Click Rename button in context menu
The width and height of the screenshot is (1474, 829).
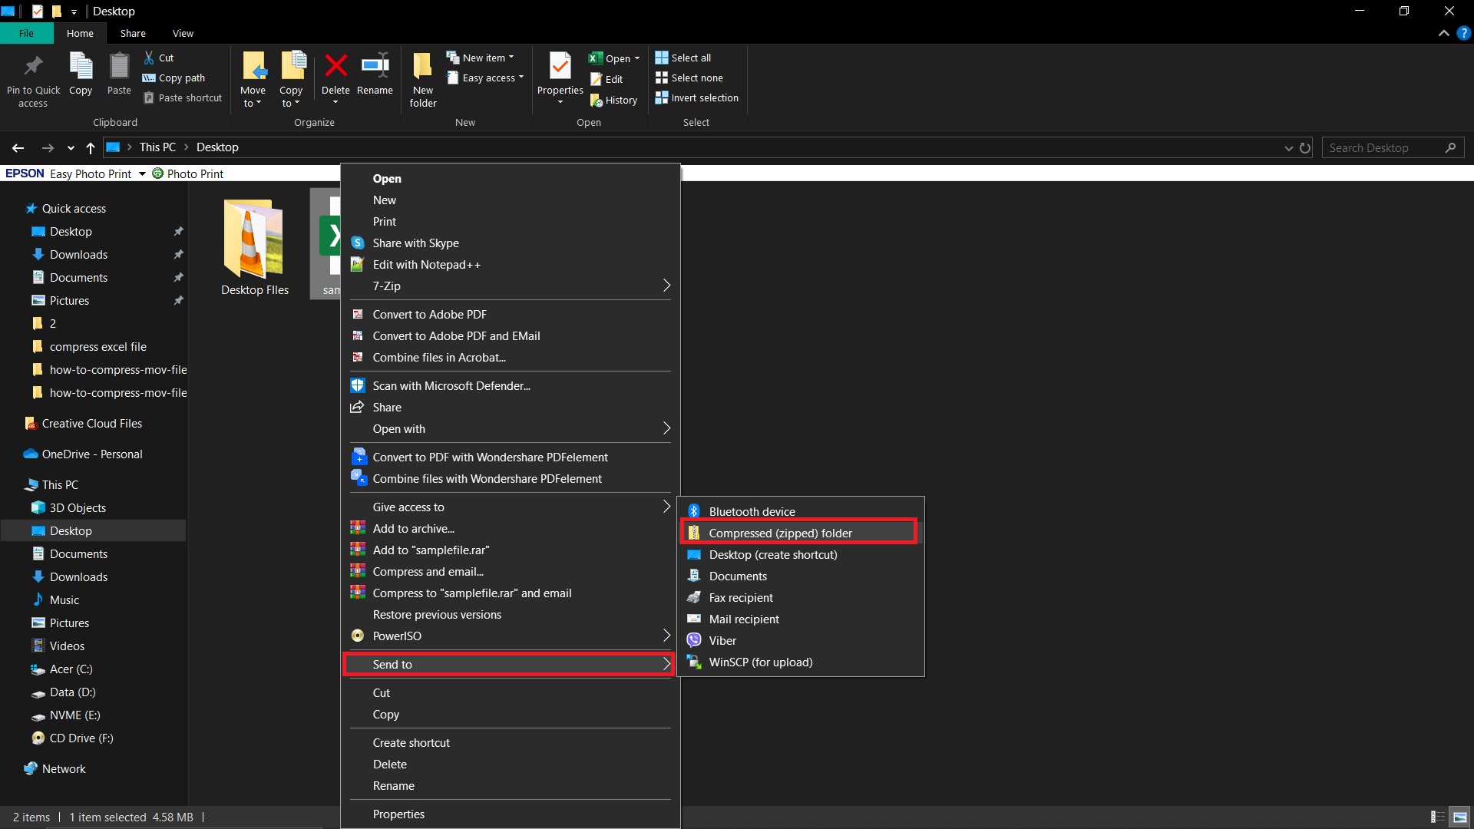coord(393,784)
